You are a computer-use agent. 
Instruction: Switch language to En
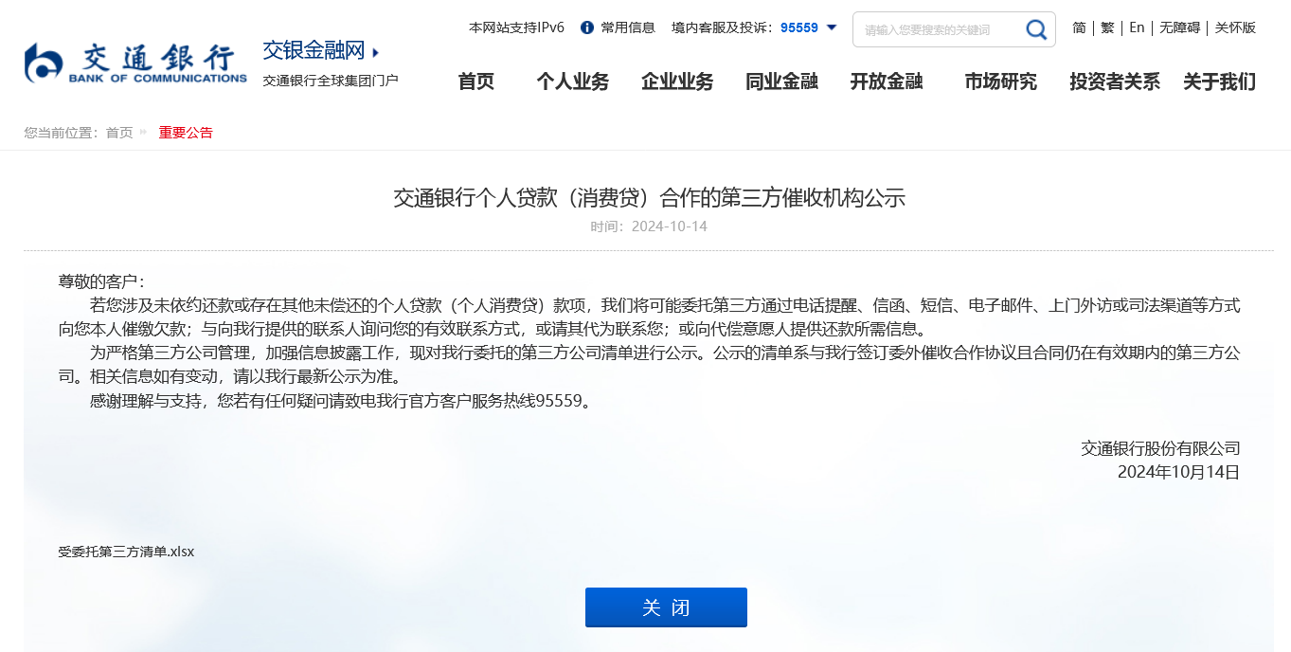[x=1137, y=27]
